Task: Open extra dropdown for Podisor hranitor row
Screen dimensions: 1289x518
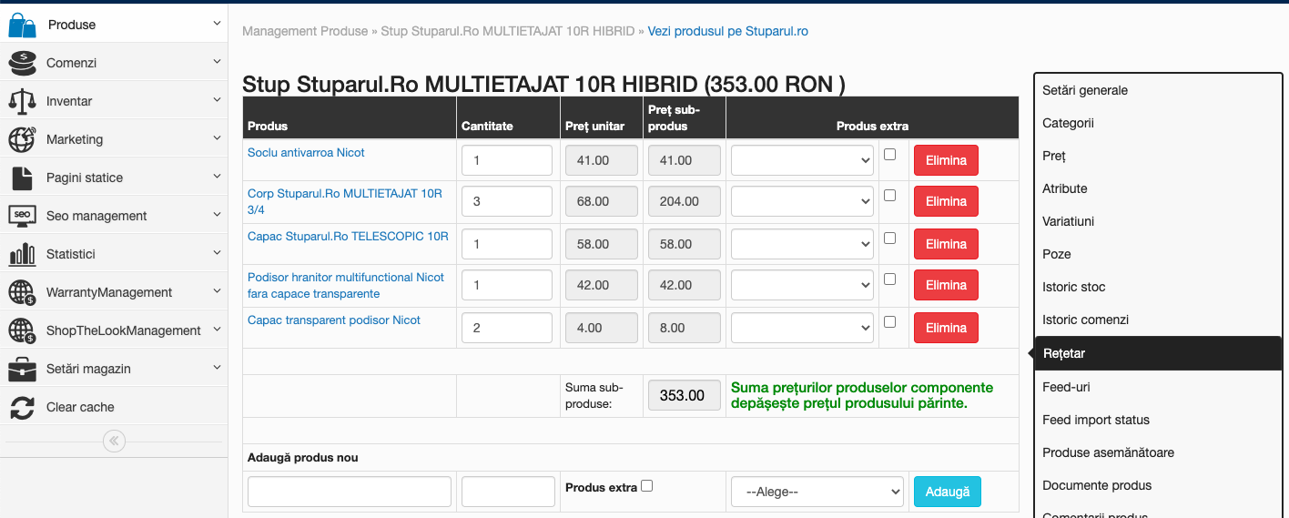Action: (x=802, y=285)
